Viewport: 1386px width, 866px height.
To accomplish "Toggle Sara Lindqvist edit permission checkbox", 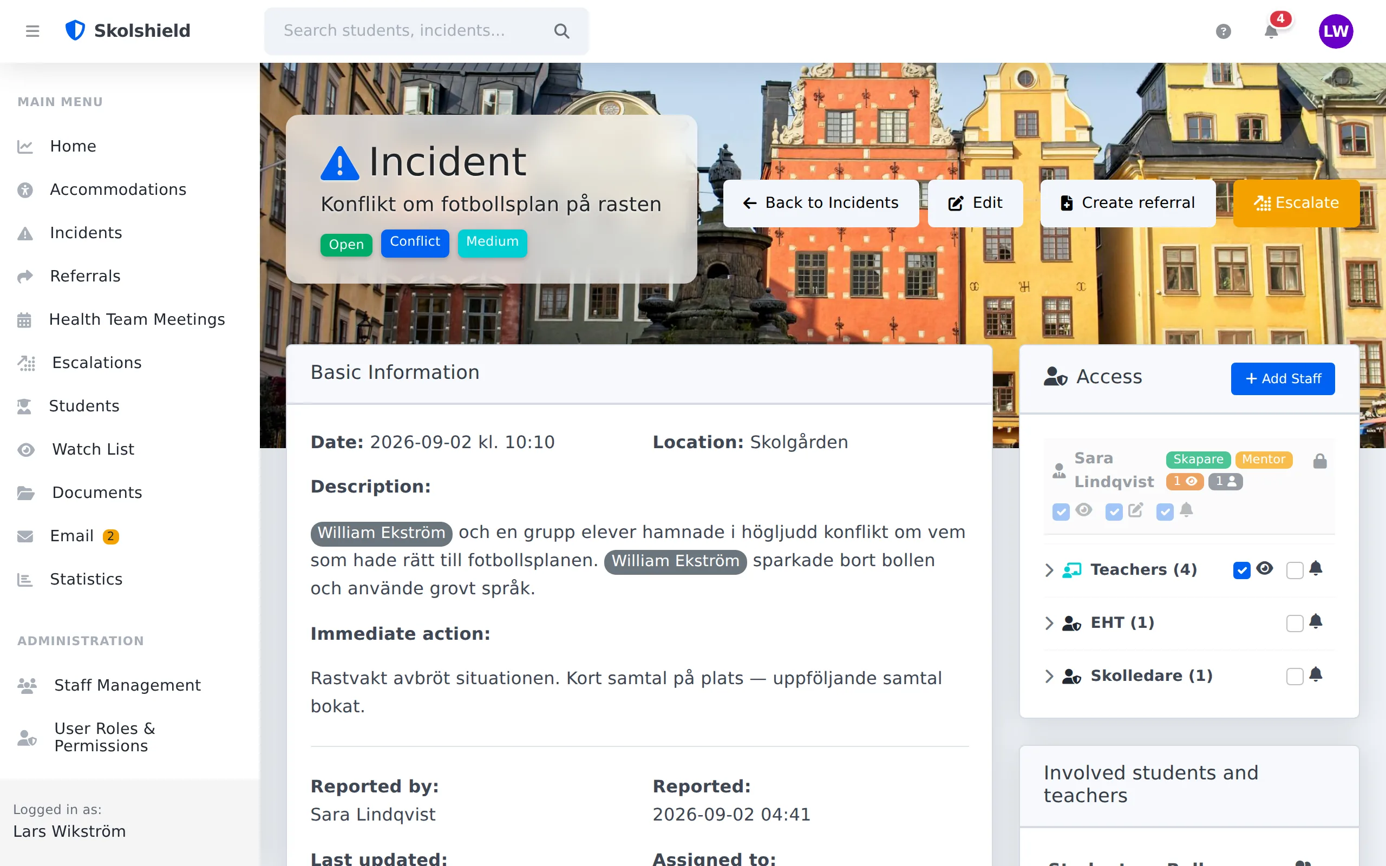I will click(1113, 511).
